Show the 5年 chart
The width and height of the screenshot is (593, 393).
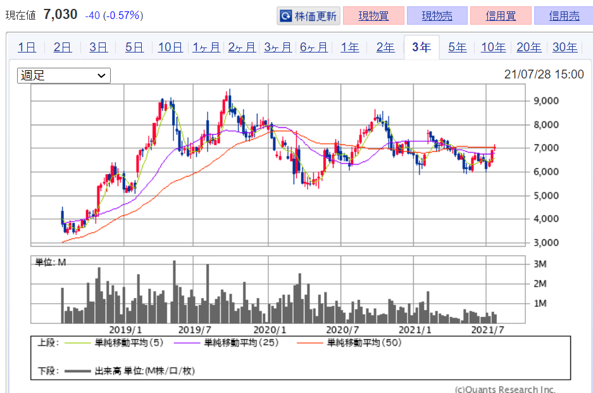tap(457, 47)
